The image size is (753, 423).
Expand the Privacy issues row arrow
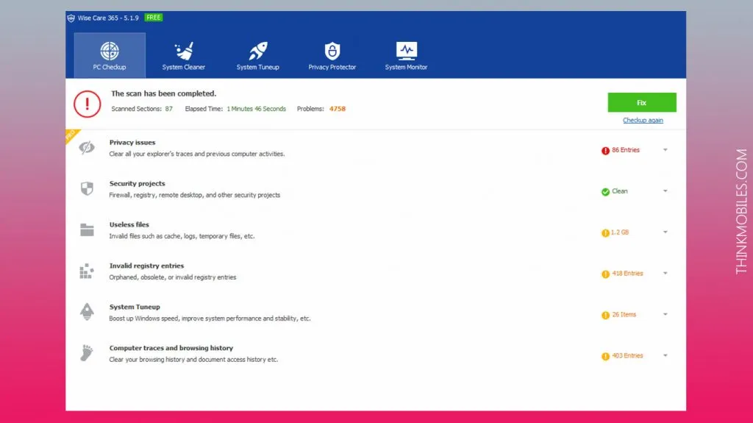coord(665,150)
